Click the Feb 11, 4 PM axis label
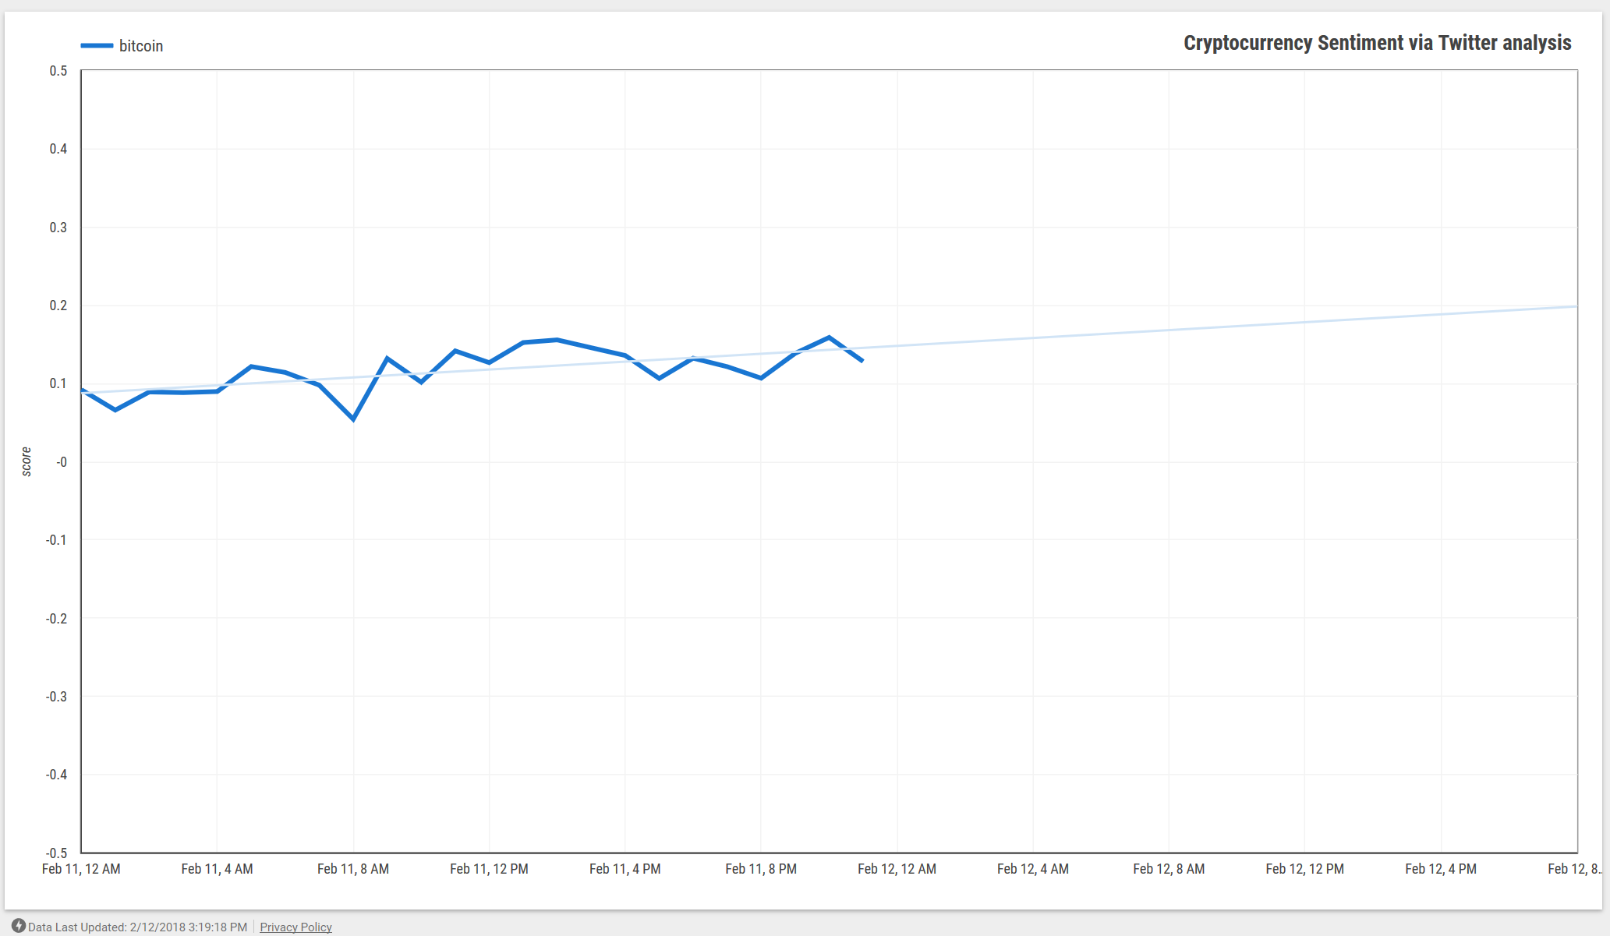This screenshot has height=936, width=1610. 625,869
